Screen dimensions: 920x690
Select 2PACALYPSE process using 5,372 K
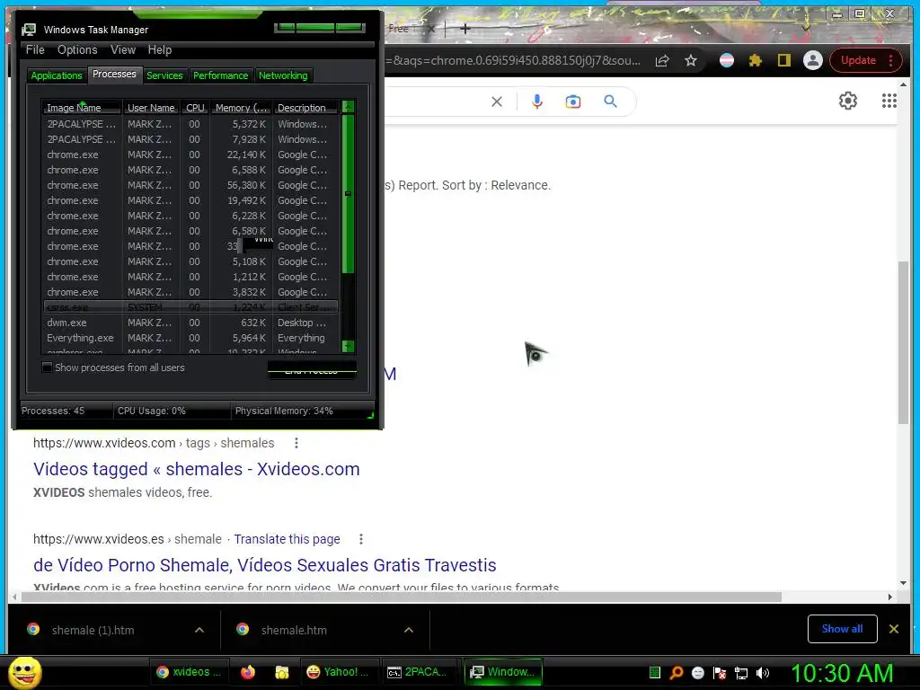190,124
